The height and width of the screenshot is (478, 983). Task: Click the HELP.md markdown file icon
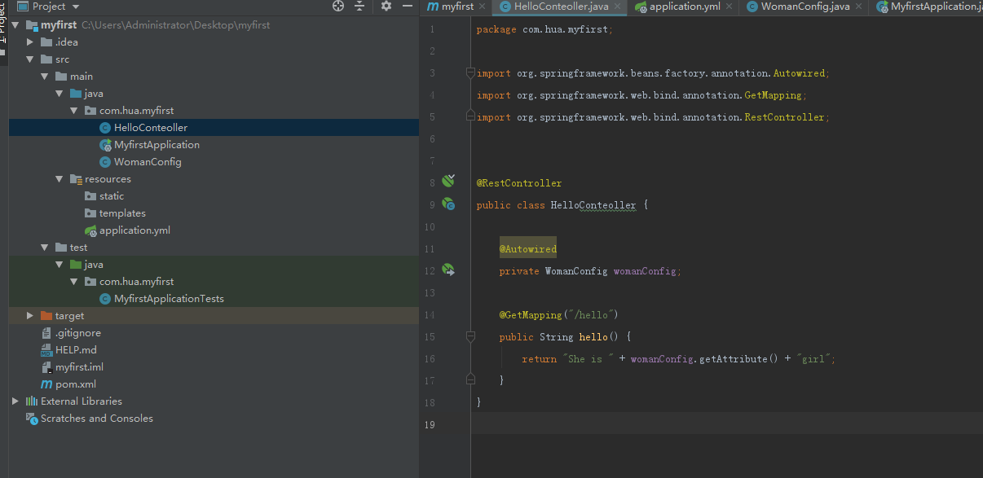pos(47,350)
